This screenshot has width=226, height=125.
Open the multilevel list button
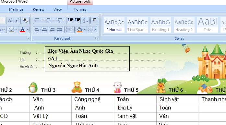(x=59, y=20)
